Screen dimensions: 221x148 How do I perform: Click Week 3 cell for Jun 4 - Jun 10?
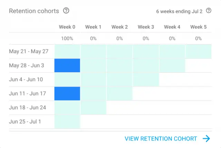pyautogui.click(x=146, y=80)
